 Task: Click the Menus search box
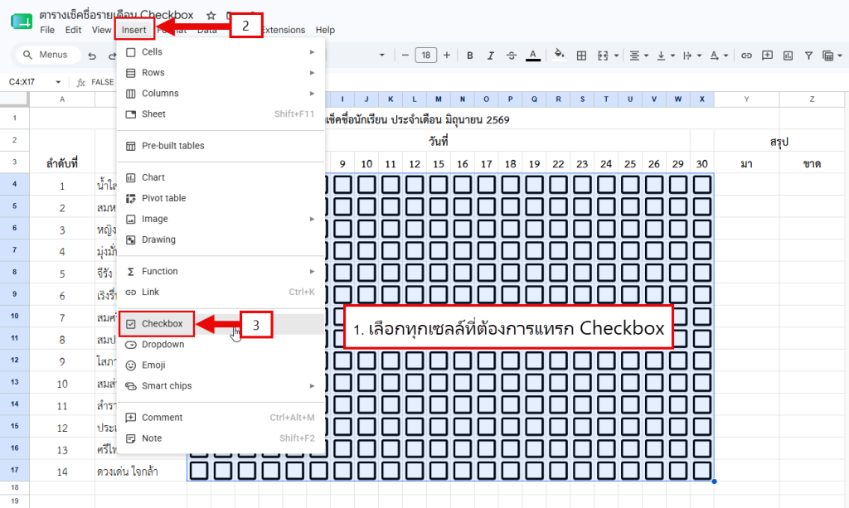pyautogui.click(x=48, y=55)
